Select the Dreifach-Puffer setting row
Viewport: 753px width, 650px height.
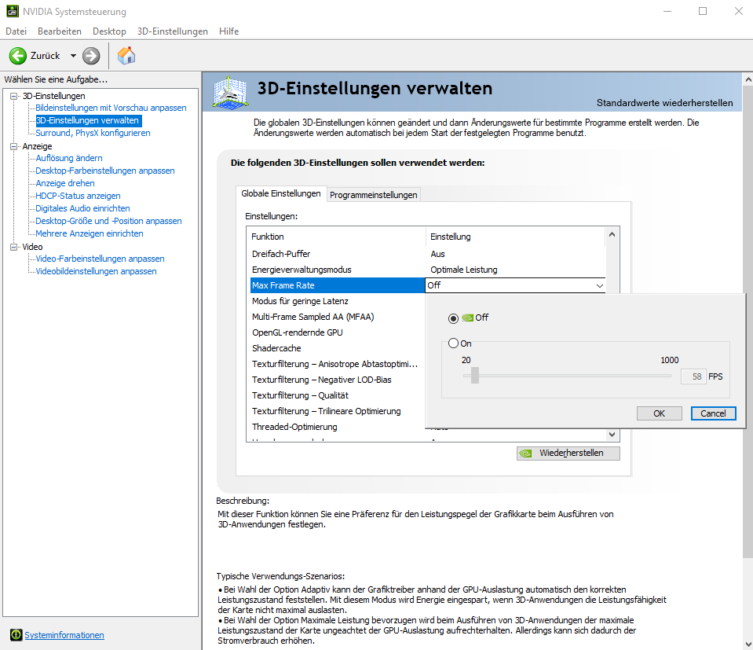click(x=427, y=254)
